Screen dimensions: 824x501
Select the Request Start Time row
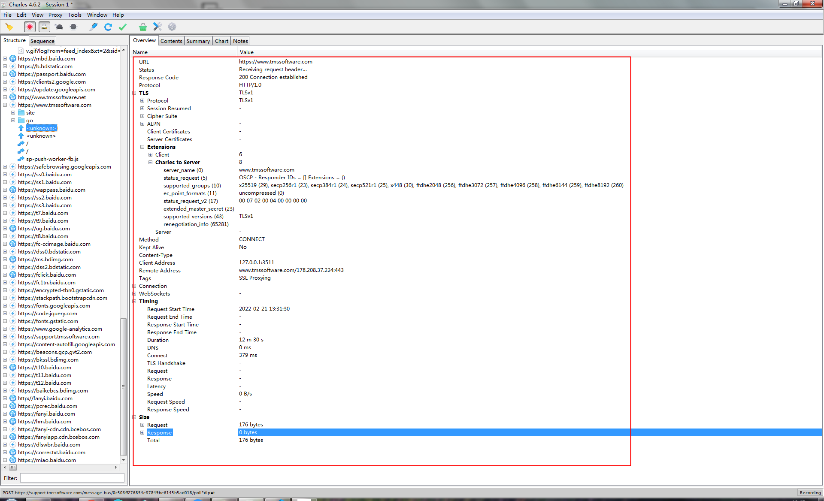[x=477, y=309]
